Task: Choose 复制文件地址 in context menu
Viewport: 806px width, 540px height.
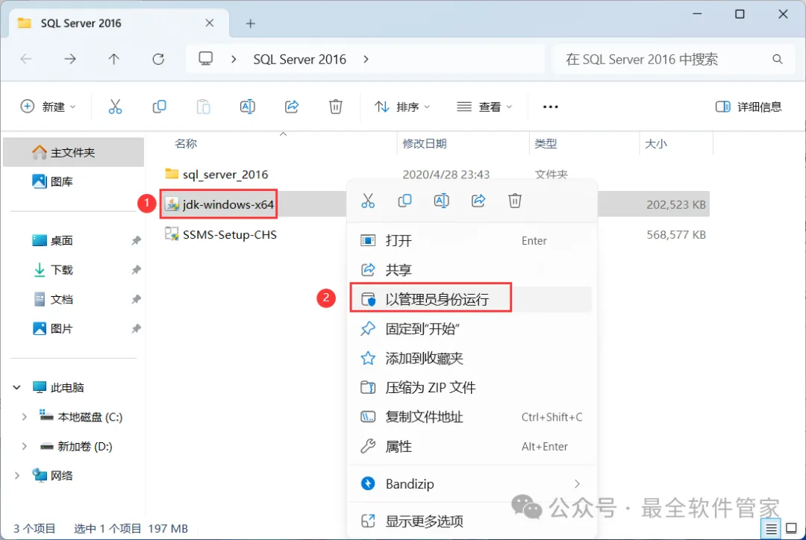Action: (471, 417)
